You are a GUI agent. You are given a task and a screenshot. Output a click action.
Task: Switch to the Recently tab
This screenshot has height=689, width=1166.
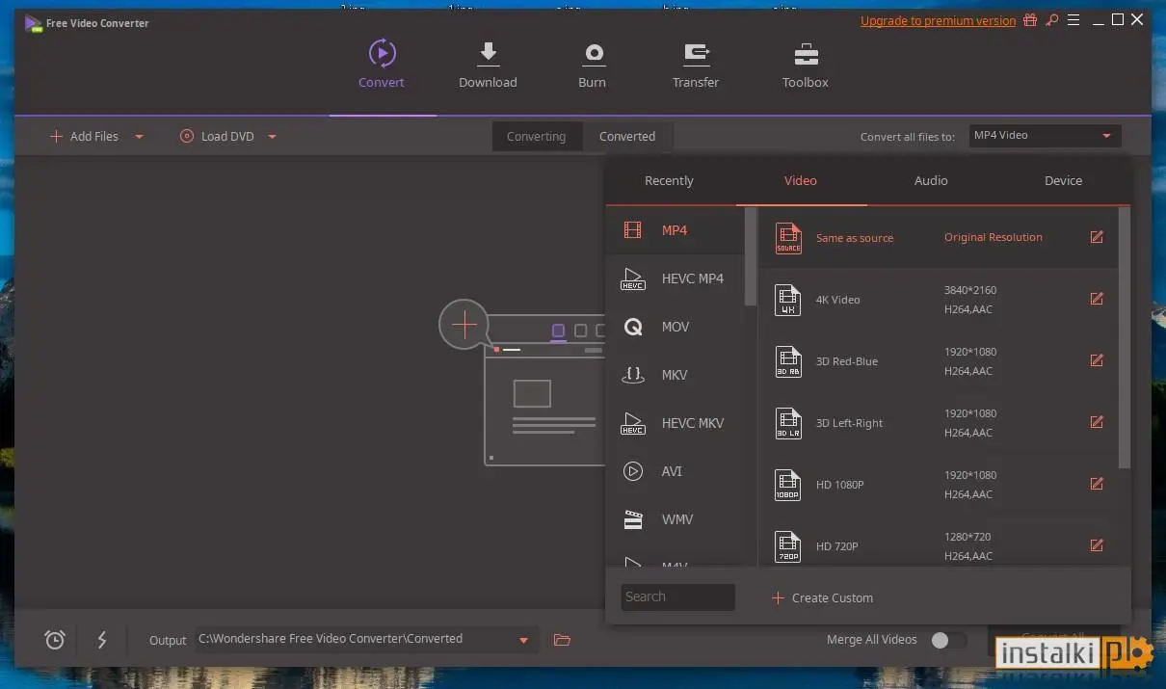[x=669, y=181]
